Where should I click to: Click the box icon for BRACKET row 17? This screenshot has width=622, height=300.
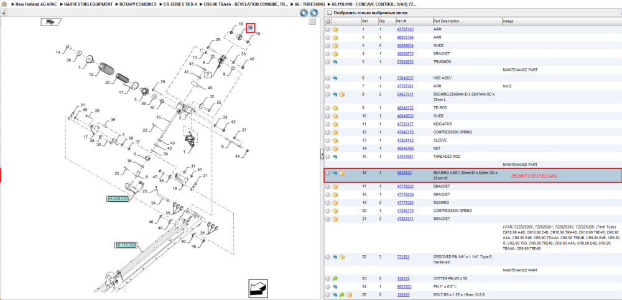[x=335, y=186]
